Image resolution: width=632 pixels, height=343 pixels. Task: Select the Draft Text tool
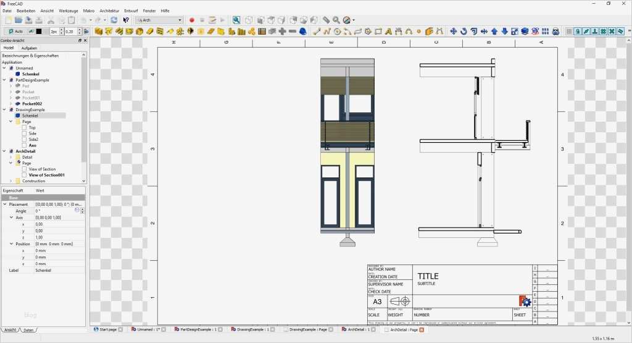pyautogui.click(x=389, y=32)
